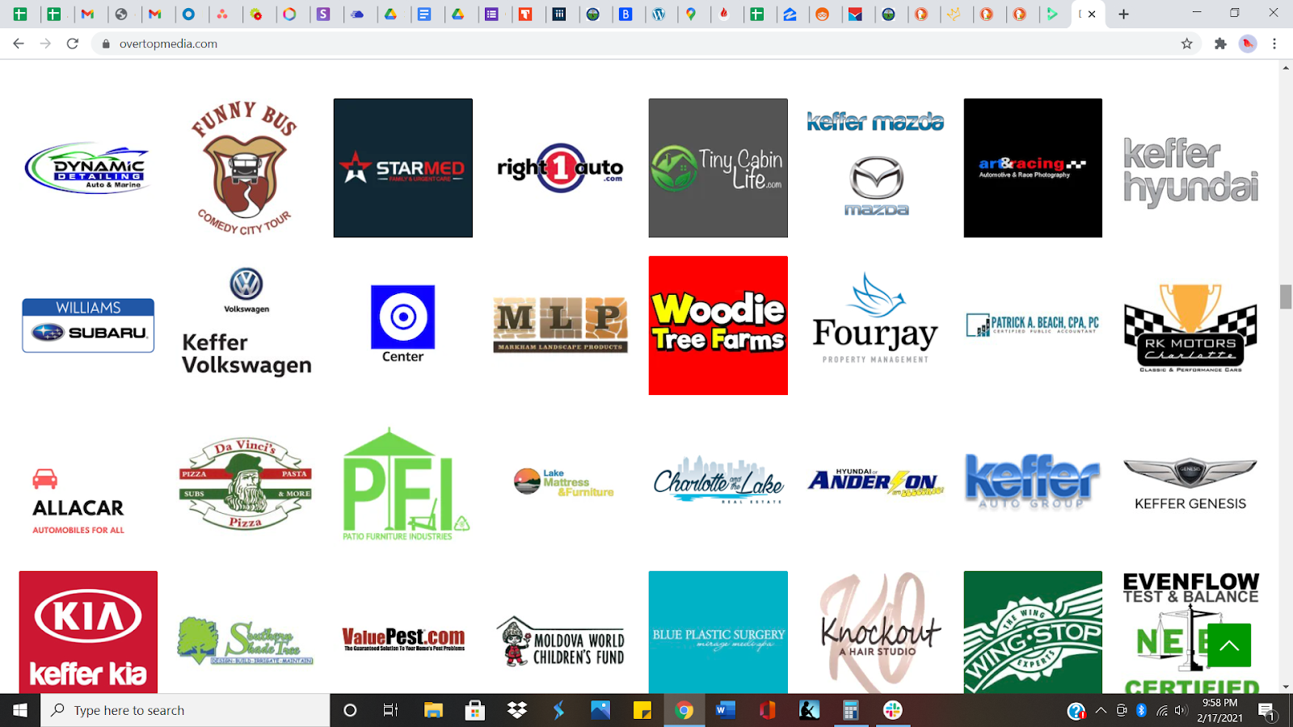Select the StarMed logo tile
Screen dimensions: 1293x727
pos(403,168)
